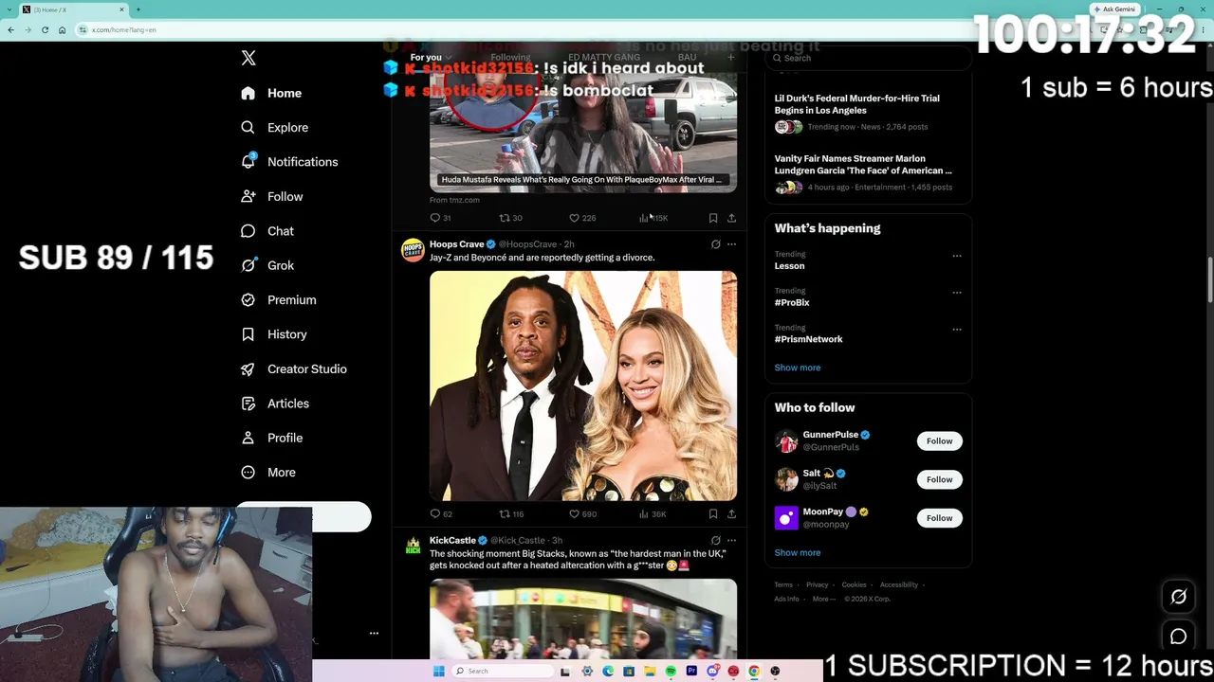Open Premium in the sidebar
Image resolution: width=1214 pixels, height=682 pixels.
point(278,299)
